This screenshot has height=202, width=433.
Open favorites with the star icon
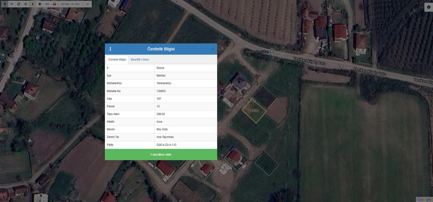coord(40,4)
